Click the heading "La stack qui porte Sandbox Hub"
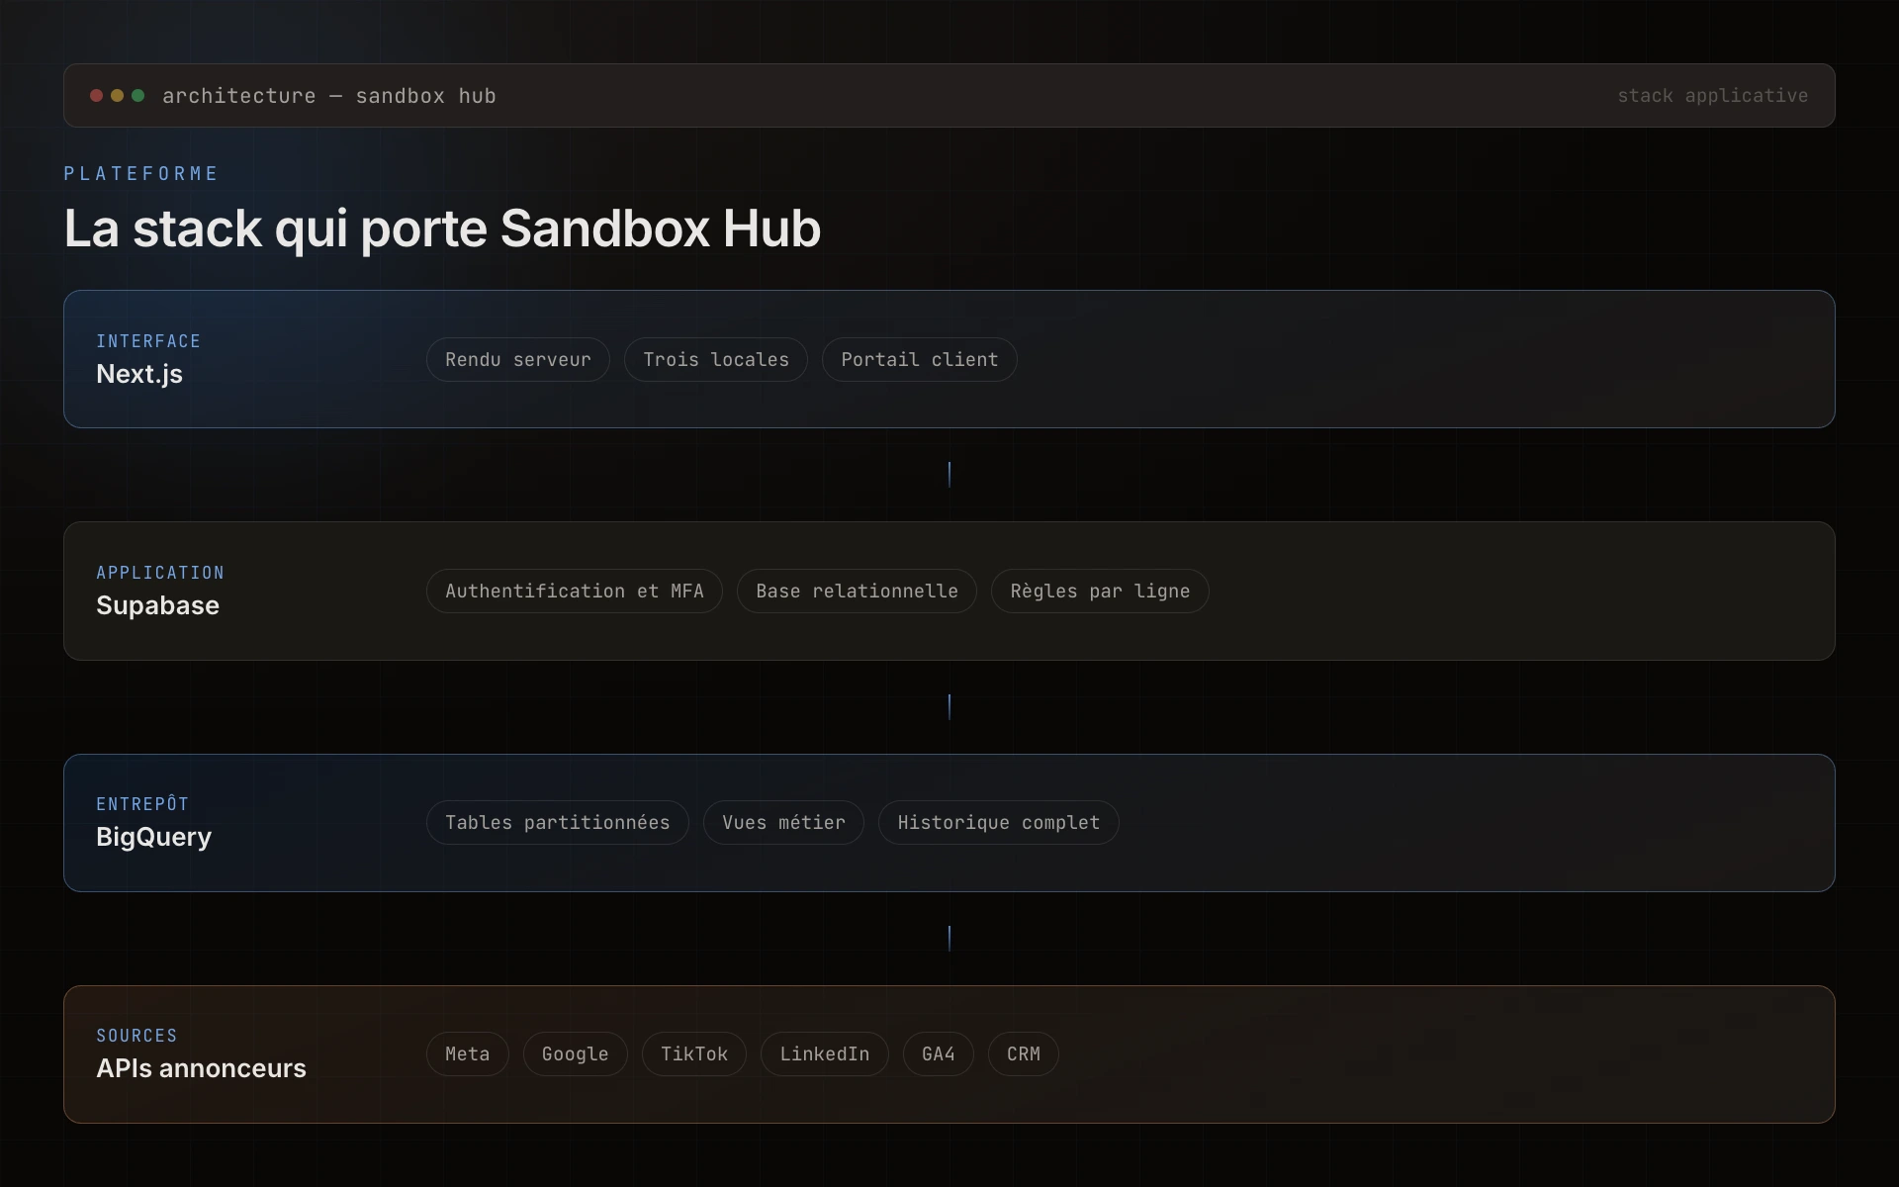The width and height of the screenshot is (1899, 1187). (x=442, y=228)
